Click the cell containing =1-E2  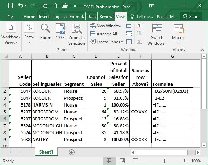click(172, 98)
